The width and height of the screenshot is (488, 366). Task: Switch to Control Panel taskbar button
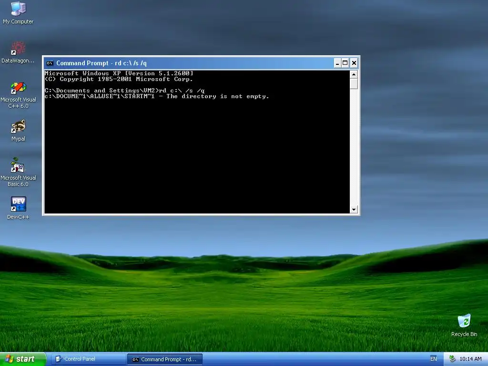88,359
